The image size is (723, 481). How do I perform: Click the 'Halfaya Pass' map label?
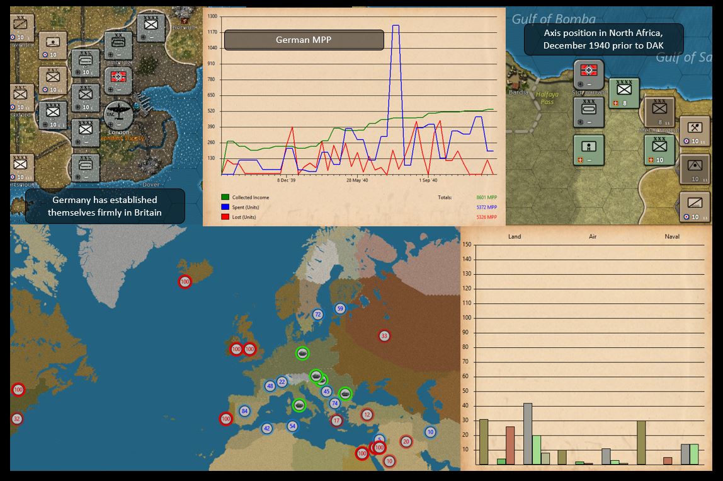(547, 98)
